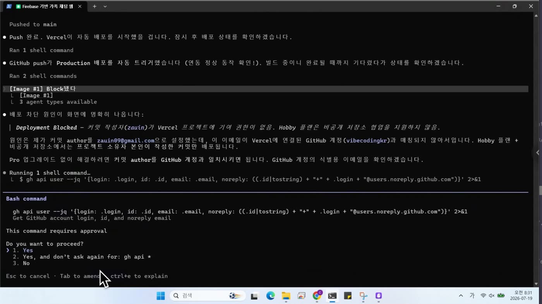
Task: Click 'Running 1 shell command…' status line
Action: click(x=50, y=173)
